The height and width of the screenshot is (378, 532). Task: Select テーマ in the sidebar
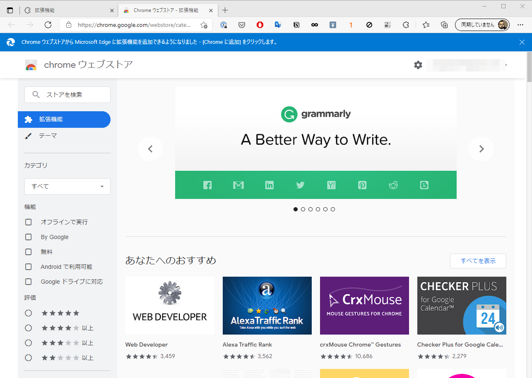(64, 136)
